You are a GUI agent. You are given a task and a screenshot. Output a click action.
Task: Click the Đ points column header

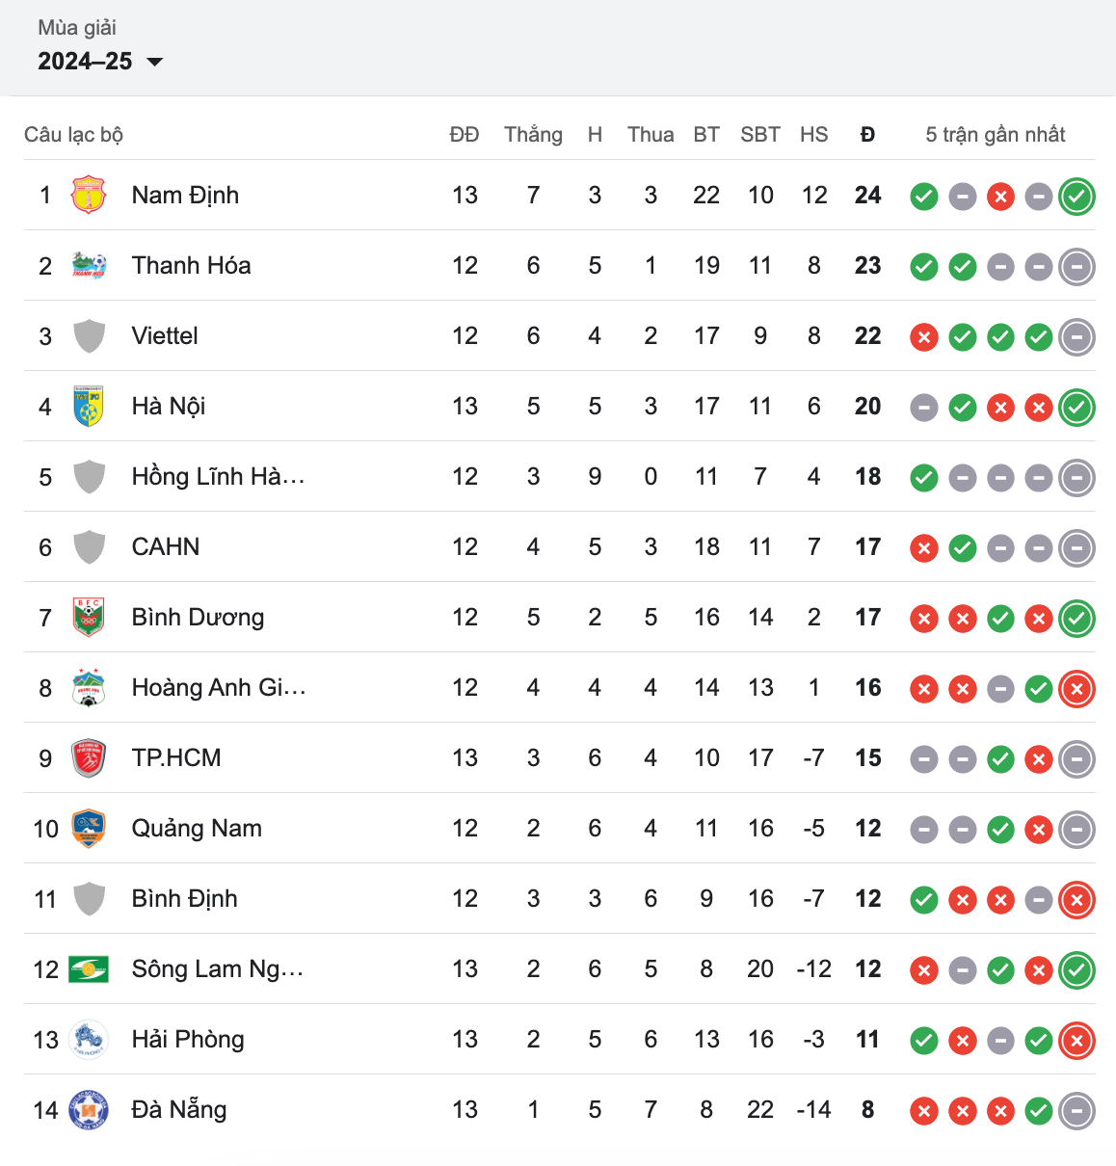(x=867, y=135)
